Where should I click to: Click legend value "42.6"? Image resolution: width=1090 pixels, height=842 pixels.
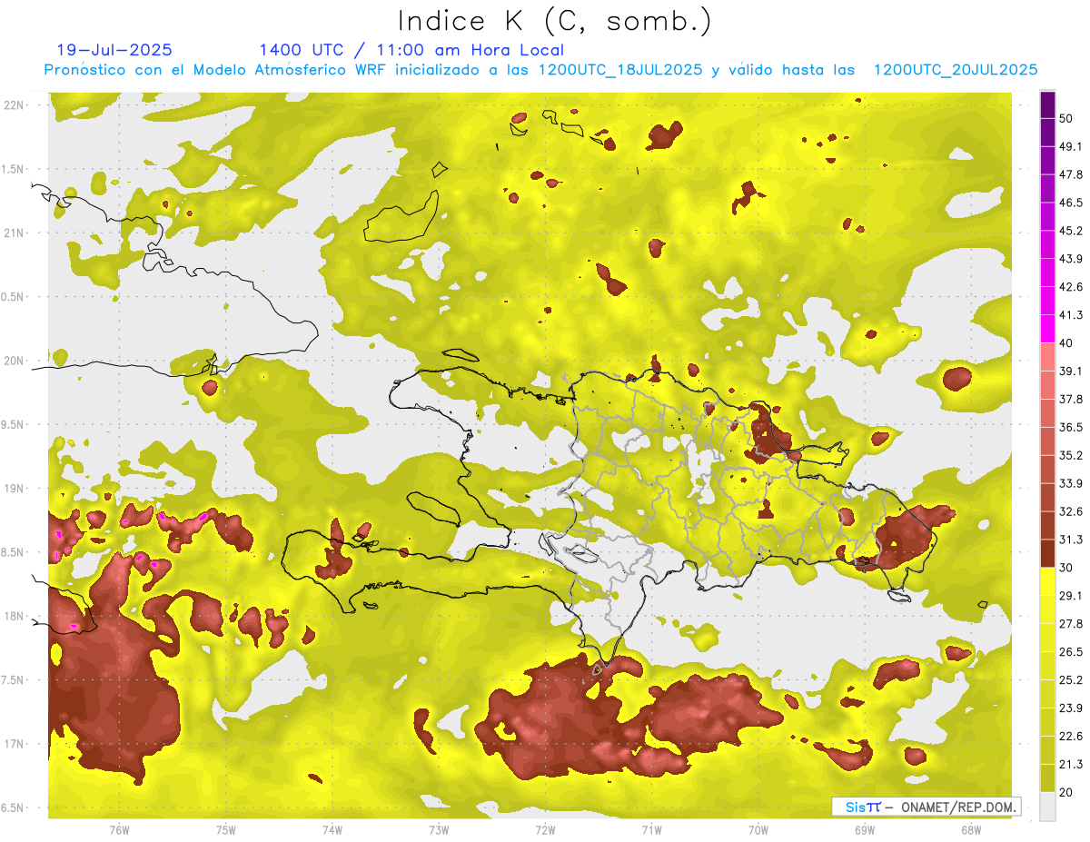pos(1070,287)
